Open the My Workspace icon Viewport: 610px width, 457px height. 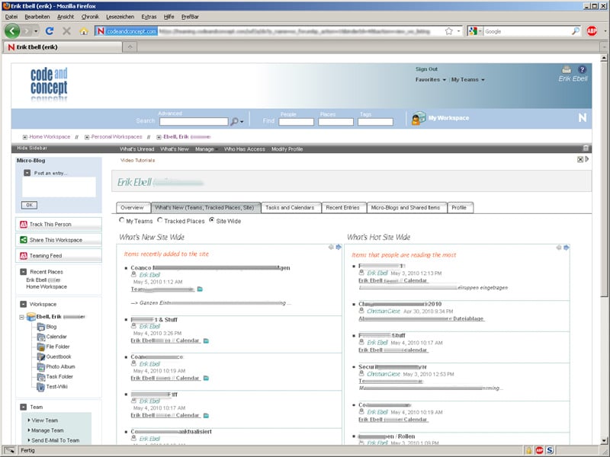(x=419, y=118)
